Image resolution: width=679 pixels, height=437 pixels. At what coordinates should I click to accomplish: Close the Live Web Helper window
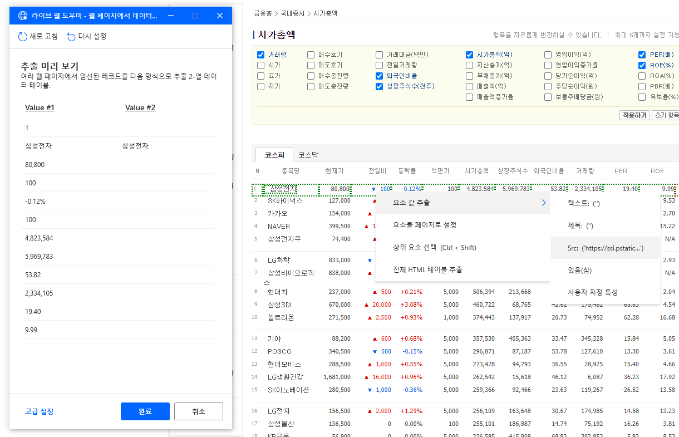pos(220,16)
